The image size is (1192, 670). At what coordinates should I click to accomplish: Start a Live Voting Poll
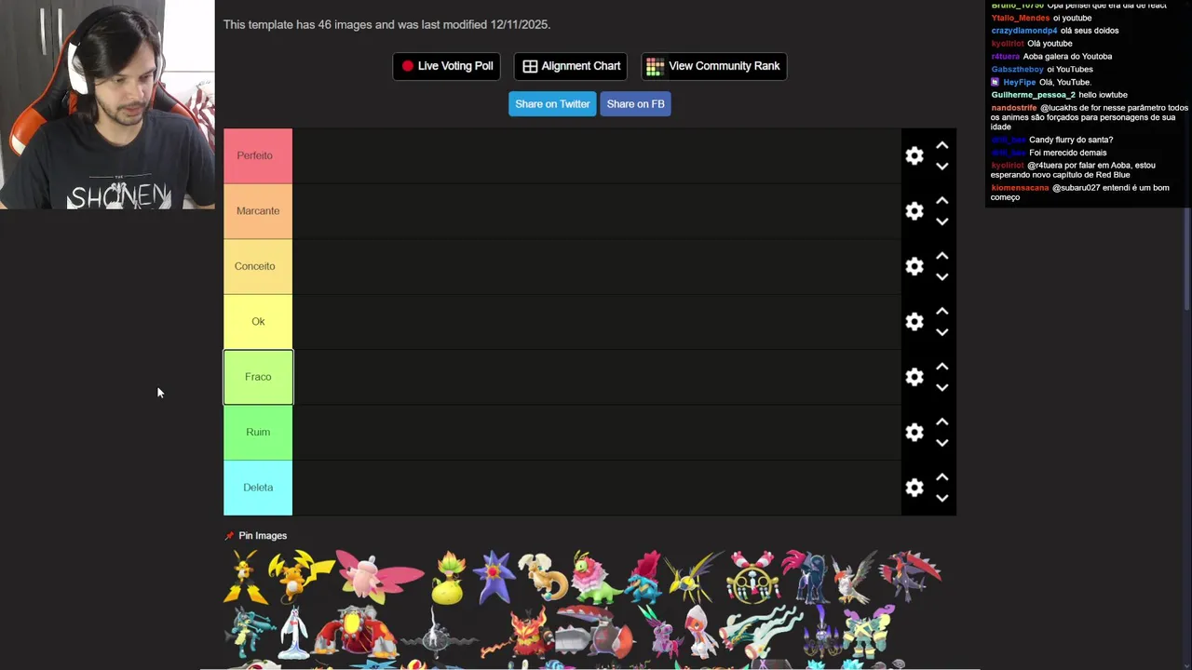pyautogui.click(x=447, y=66)
